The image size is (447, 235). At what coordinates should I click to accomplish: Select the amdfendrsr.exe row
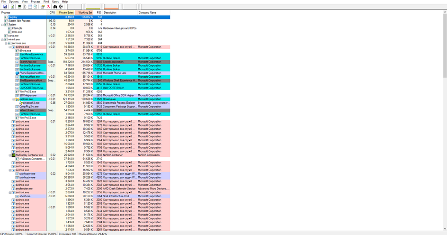pos(85,189)
